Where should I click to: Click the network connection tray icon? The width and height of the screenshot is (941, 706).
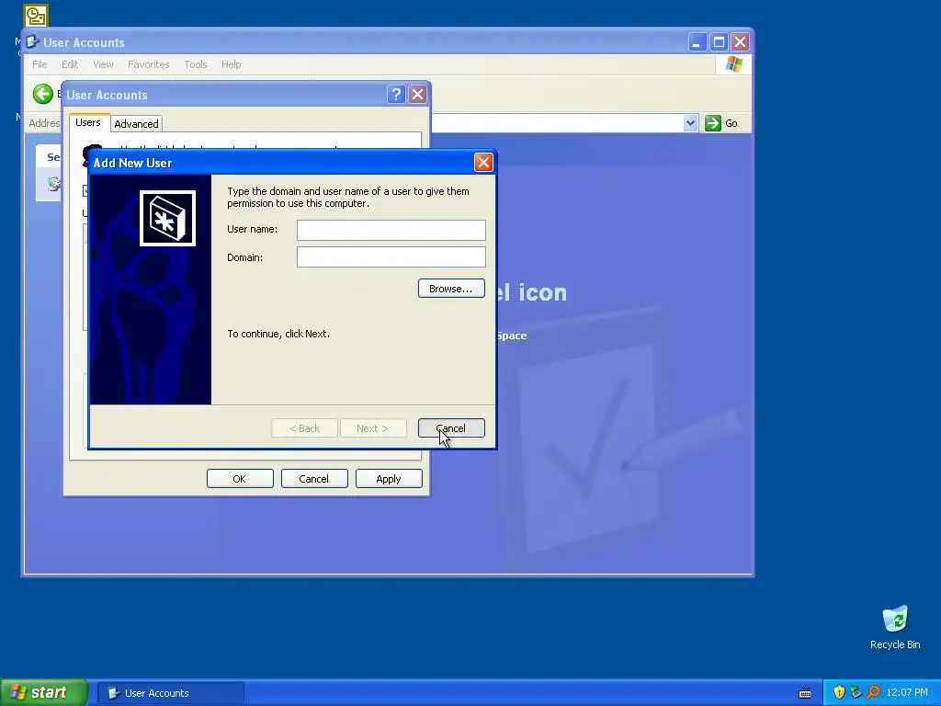pyautogui.click(x=856, y=692)
